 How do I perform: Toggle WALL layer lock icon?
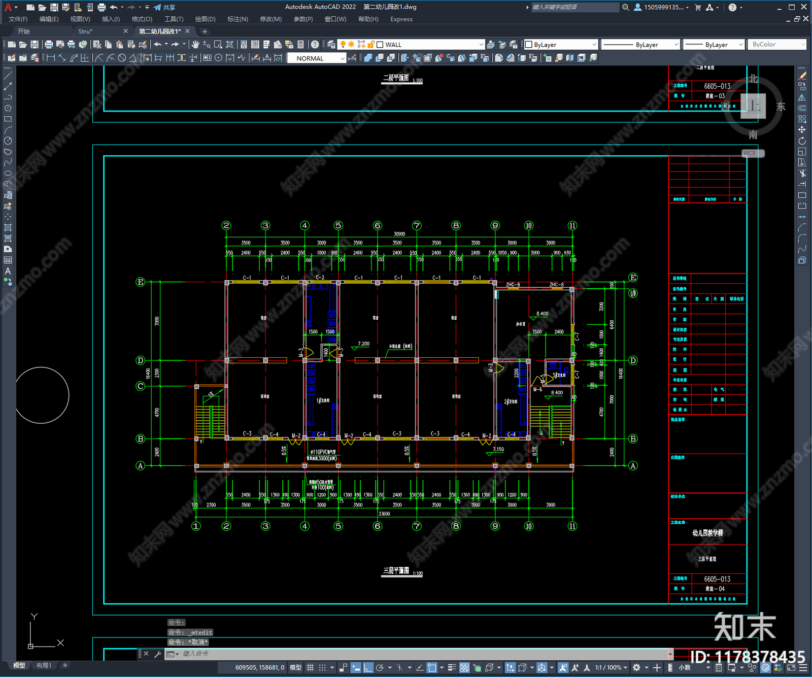click(x=371, y=45)
